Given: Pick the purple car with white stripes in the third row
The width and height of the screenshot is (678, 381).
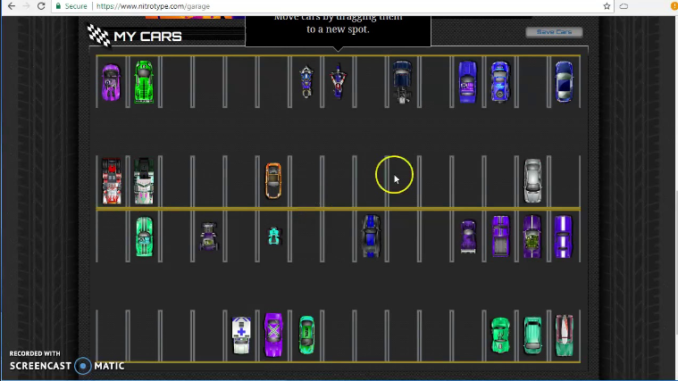Looking at the screenshot, I should 562,236.
